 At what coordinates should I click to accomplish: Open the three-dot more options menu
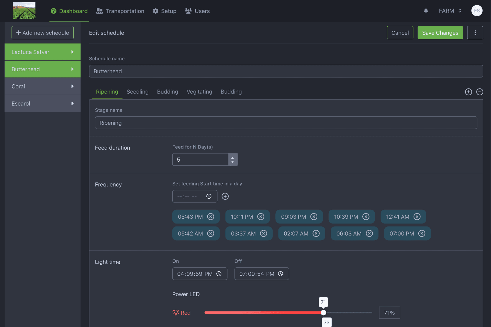click(x=475, y=33)
